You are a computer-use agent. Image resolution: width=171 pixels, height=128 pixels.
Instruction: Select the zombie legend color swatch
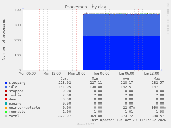6,95
